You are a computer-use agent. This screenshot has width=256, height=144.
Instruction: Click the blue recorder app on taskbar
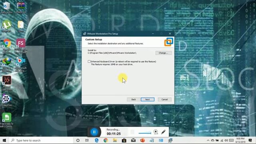click(x=161, y=140)
